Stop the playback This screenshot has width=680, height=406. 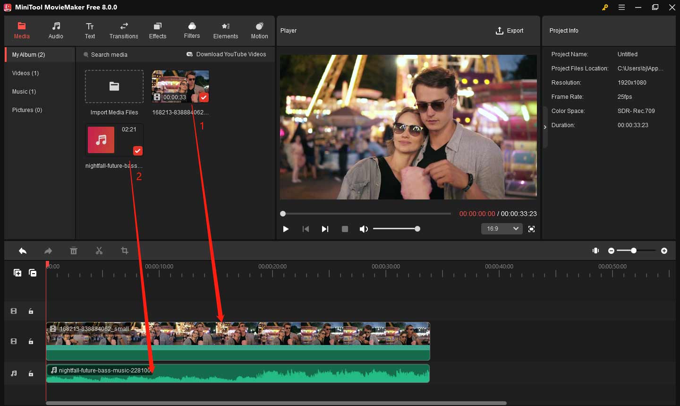click(345, 229)
